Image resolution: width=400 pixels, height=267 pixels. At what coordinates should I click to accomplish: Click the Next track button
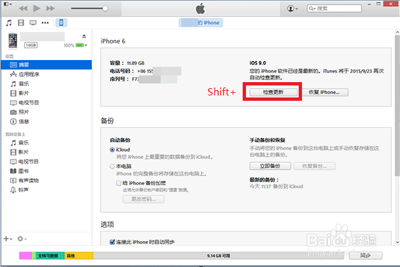click(50, 9)
